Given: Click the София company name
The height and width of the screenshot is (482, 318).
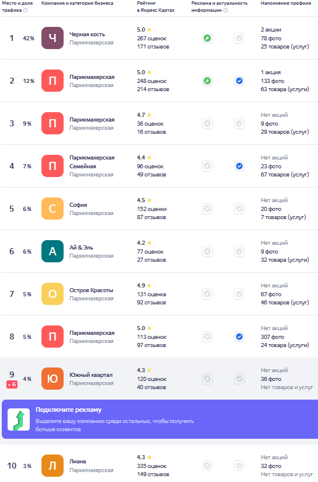Looking at the screenshot, I should [x=78, y=205].
